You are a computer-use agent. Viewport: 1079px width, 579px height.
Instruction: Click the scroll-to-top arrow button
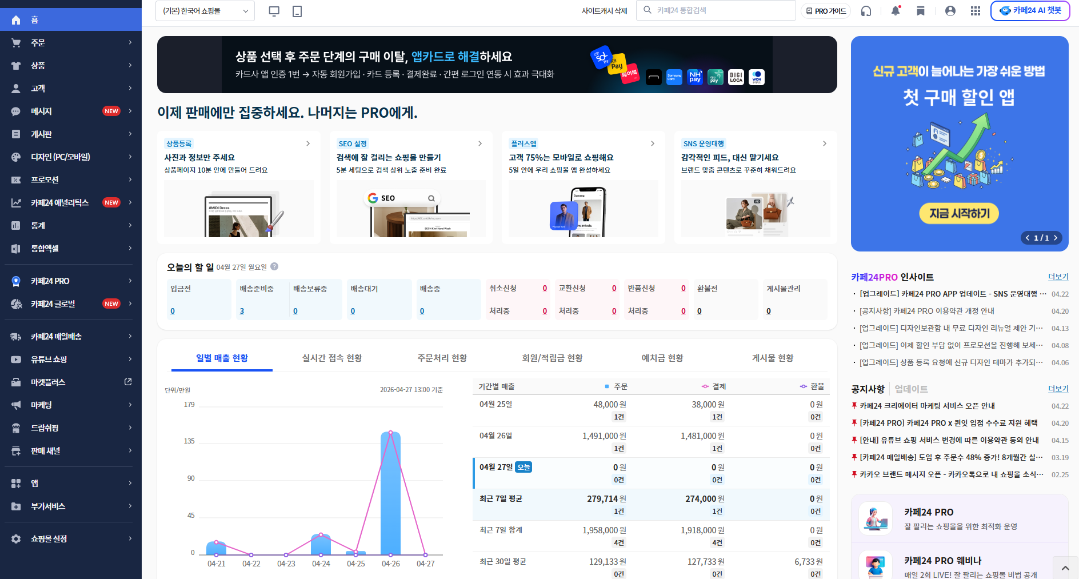coord(1065,568)
